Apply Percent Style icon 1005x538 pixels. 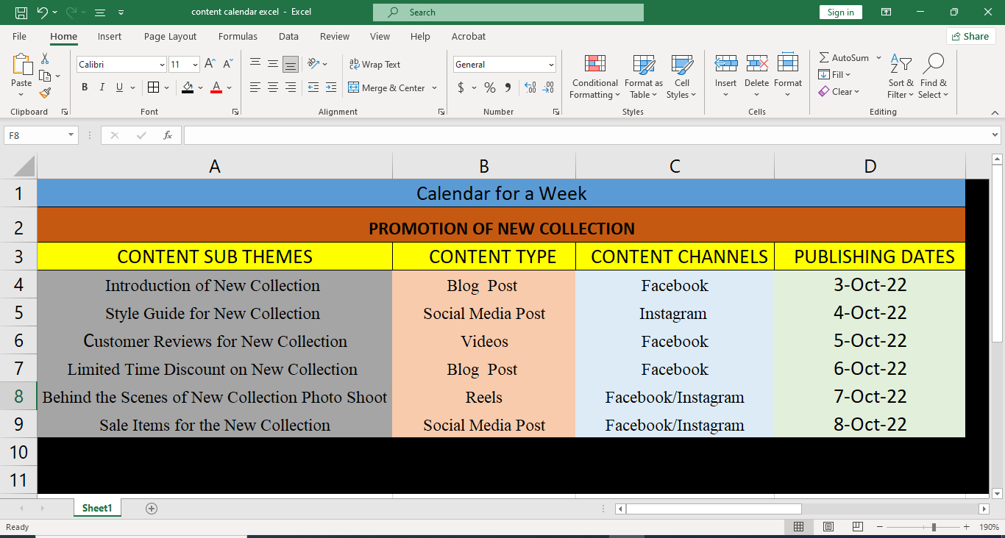tap(489, 88)
